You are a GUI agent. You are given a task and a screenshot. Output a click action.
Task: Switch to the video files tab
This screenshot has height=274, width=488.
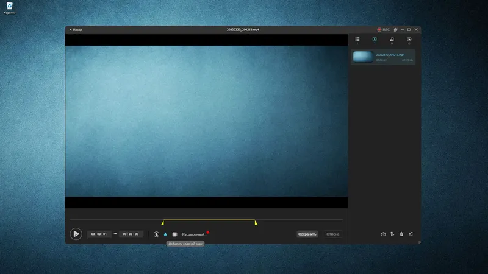[375, 40]
